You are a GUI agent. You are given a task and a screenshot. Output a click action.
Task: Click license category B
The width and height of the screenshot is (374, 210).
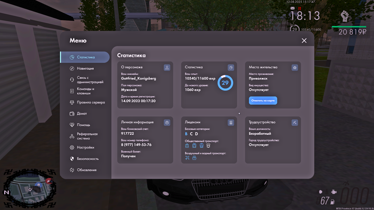186,134
